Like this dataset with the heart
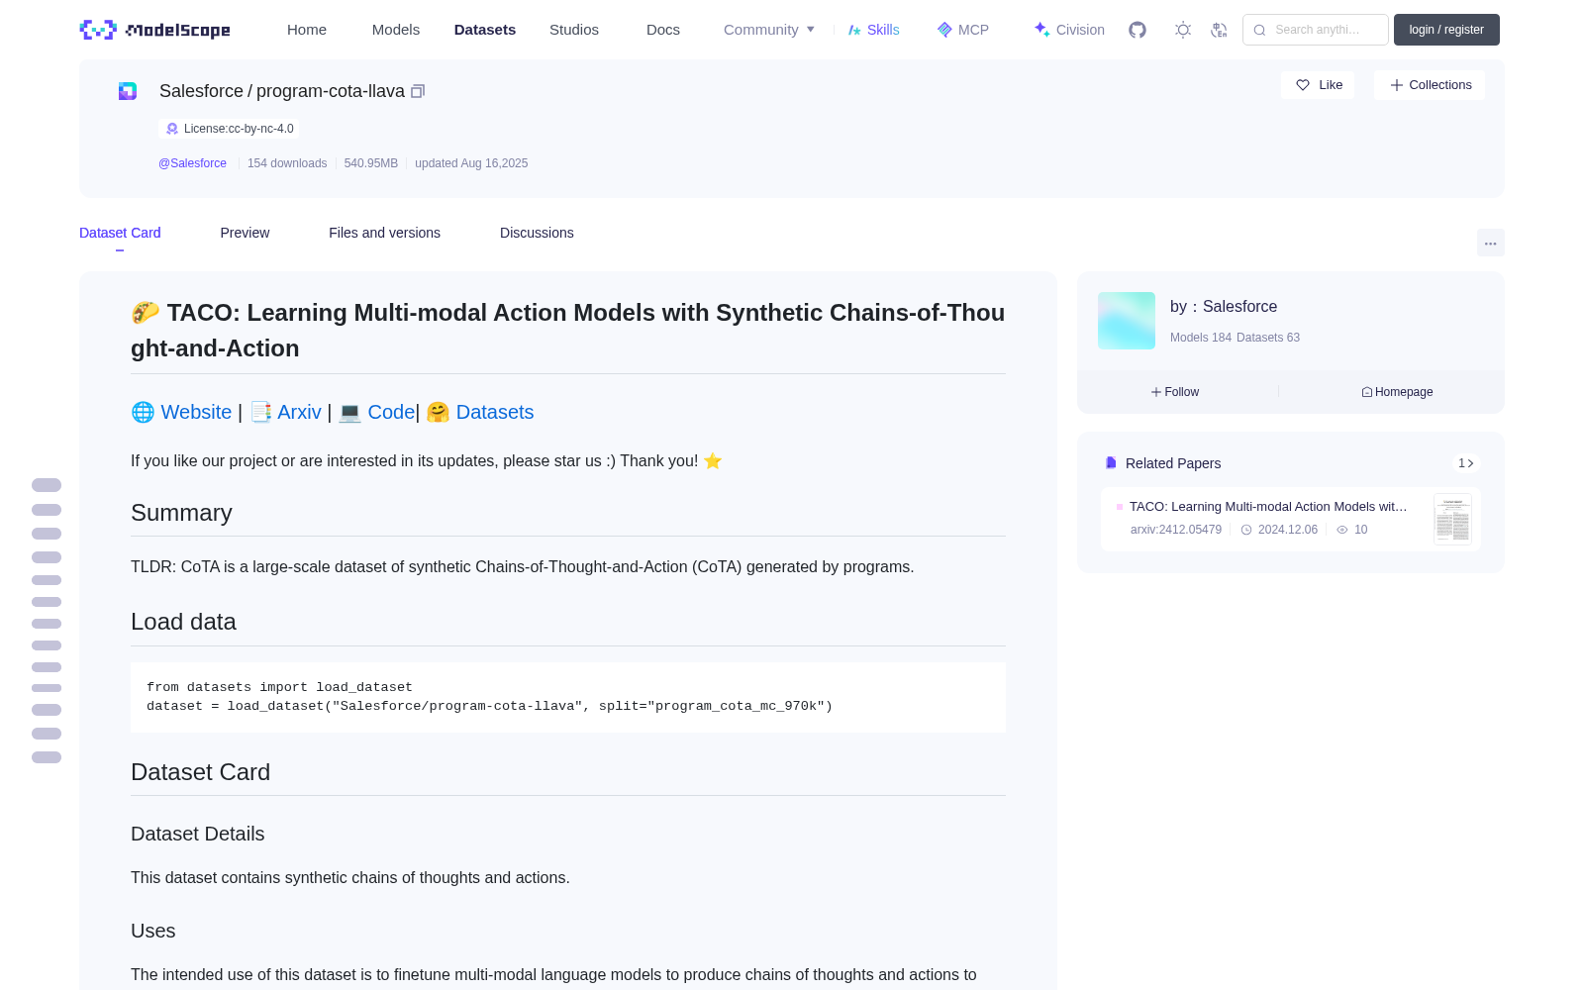The height and width of the screenshot is (990, 1584). point(1319,85)
